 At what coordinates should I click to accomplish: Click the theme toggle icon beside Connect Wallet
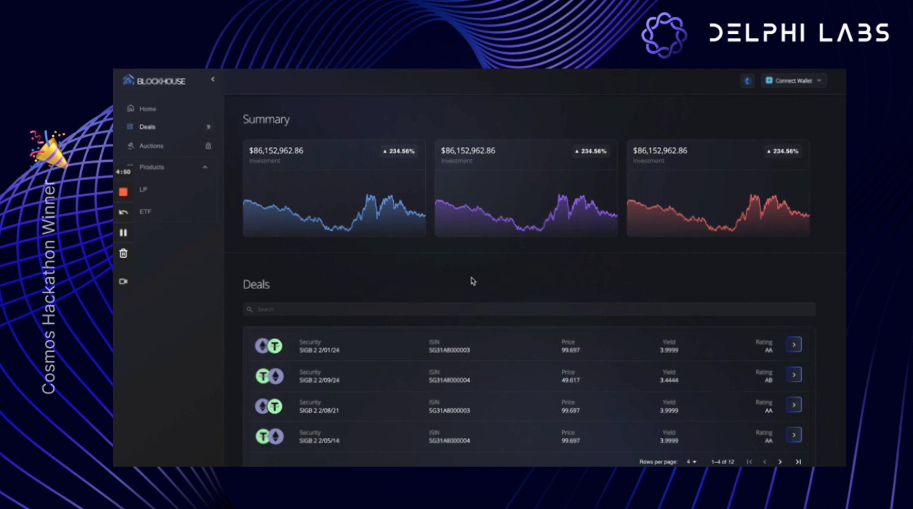click(747, 81)
